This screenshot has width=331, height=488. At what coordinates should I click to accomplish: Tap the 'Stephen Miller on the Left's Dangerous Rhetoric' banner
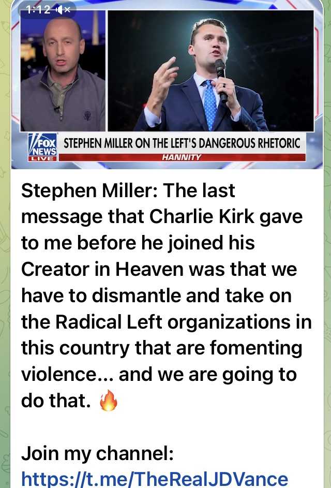tap(182, 143)
